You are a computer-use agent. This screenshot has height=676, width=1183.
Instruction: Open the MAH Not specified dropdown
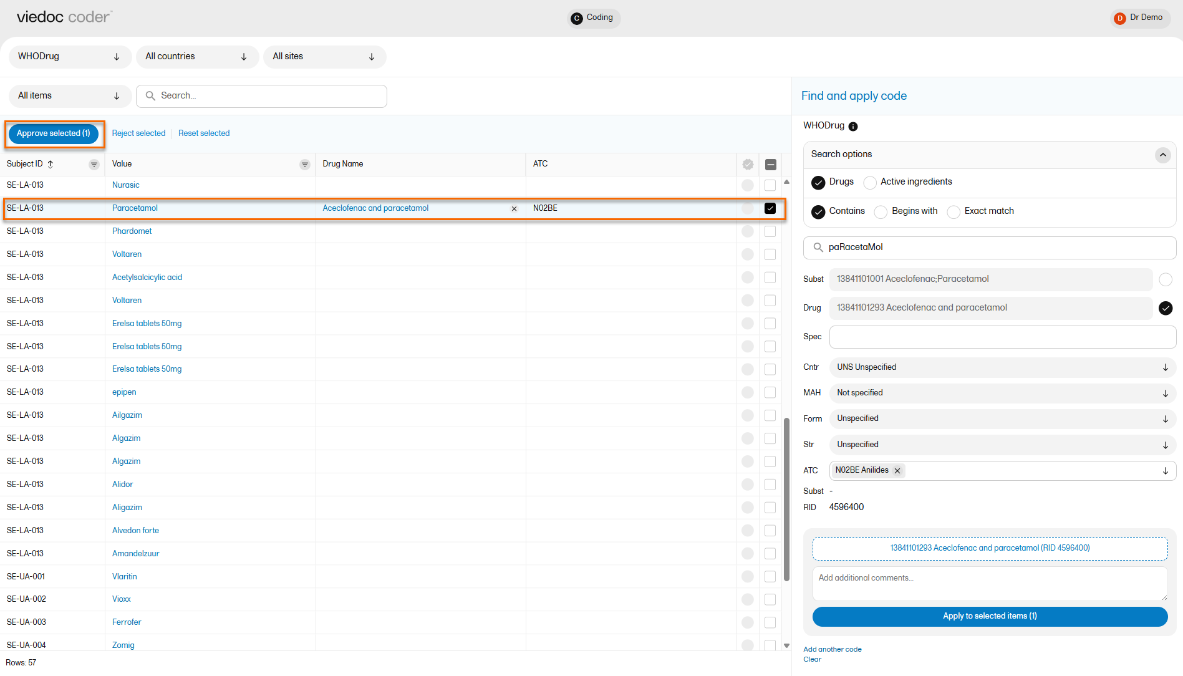point(1002,393)
